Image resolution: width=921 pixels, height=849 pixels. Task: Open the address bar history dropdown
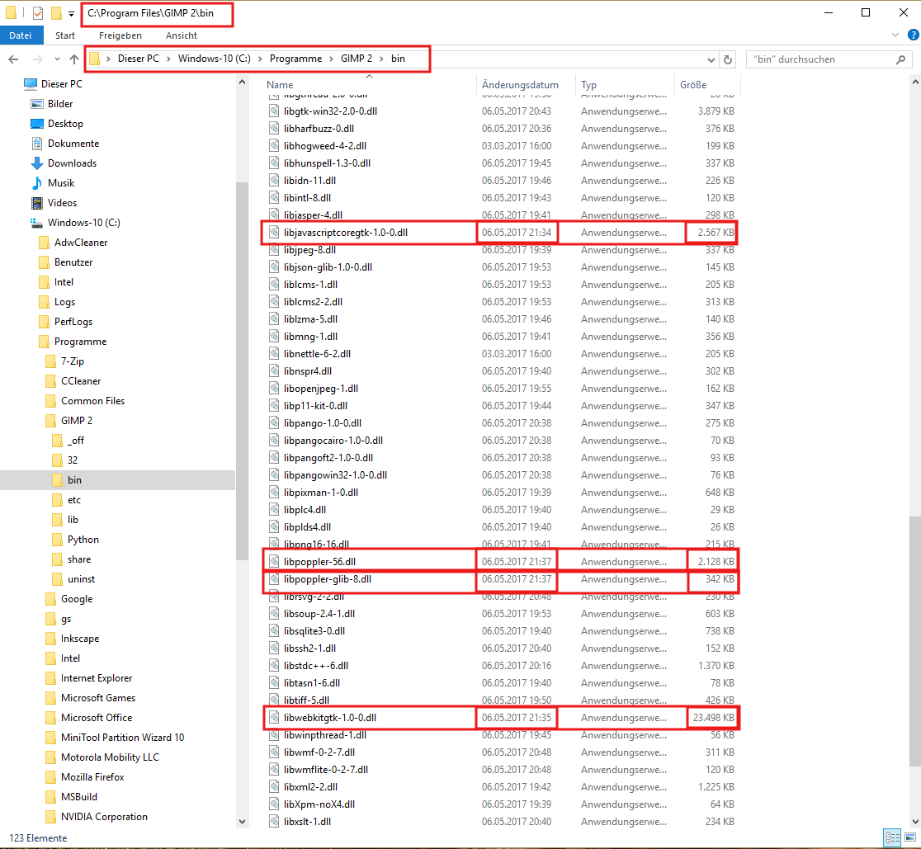[x=711, y=59]
